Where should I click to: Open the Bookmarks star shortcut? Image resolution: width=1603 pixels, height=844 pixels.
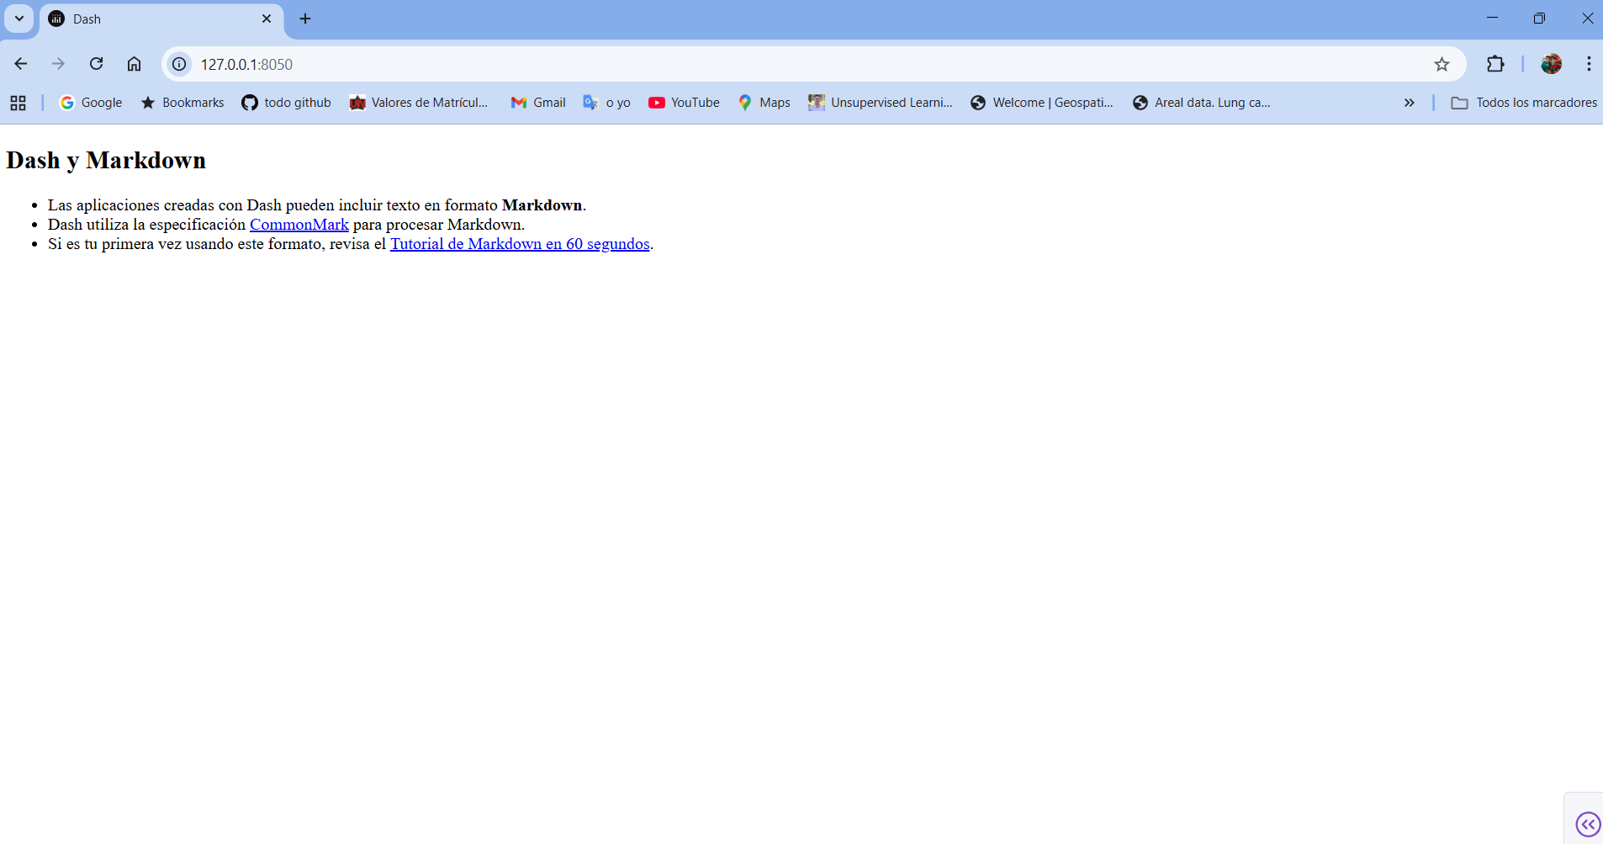click(183, 103)
